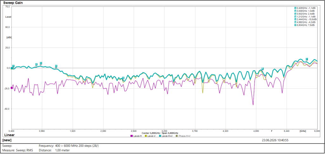Click the [new] measurement name
The width and height of the screenshot is (325, 154).
click(7, 140)
